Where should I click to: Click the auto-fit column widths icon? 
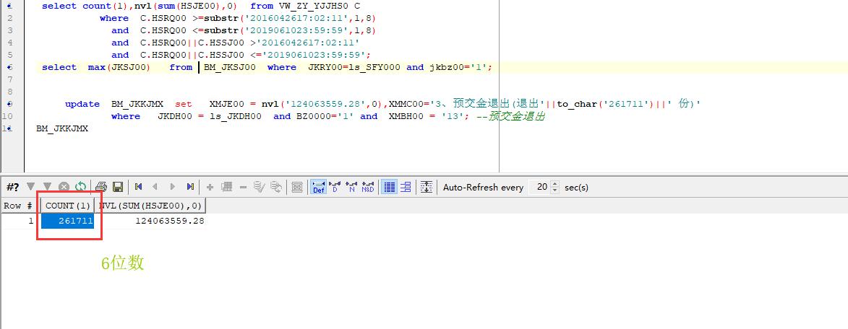(x=427, y=187)
